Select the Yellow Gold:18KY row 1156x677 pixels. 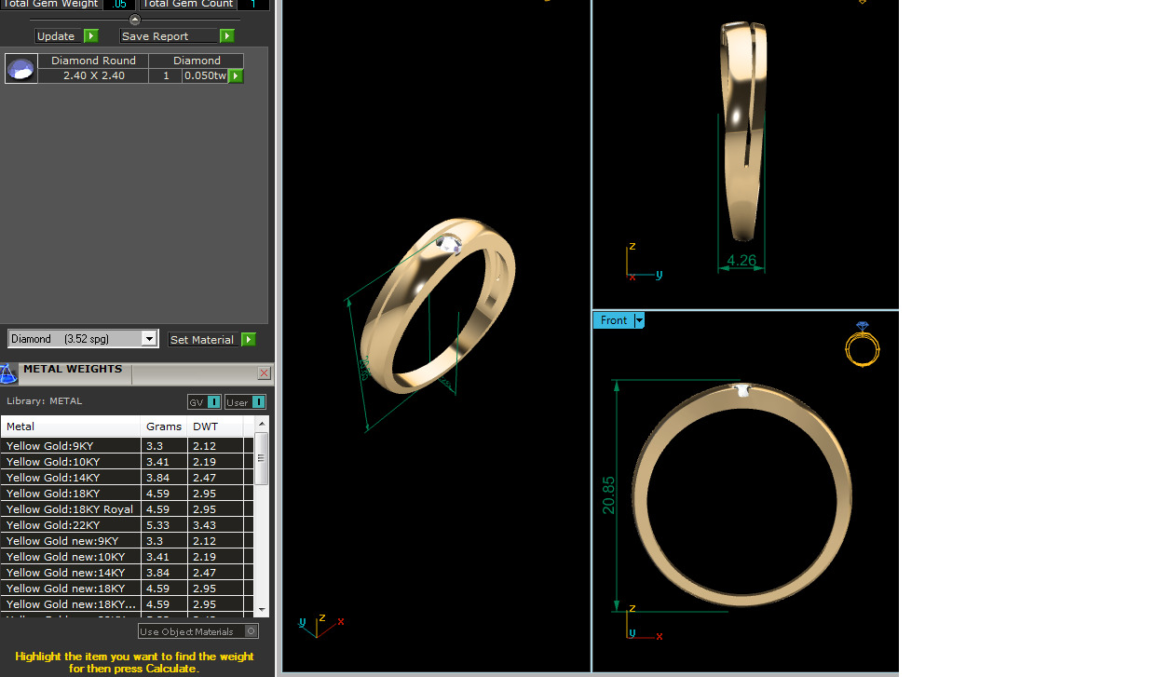tap(128, 494)
